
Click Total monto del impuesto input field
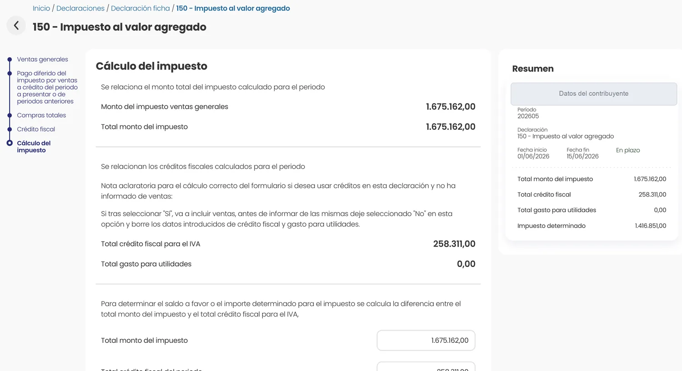tap(426, 340)
